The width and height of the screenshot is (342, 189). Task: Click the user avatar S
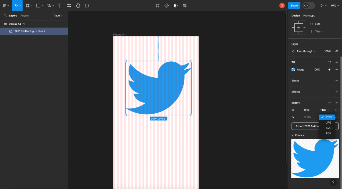point(282,5)
